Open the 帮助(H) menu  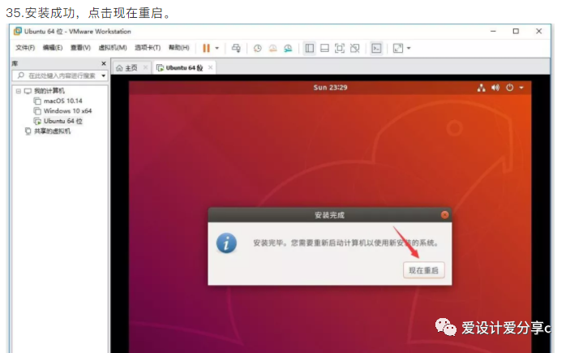pyautogui.click(x=179, y=48)
